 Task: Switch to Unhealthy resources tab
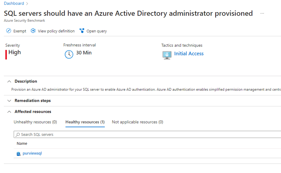(35, 122)
